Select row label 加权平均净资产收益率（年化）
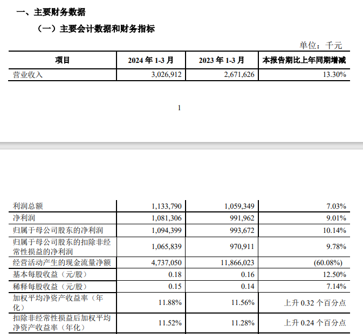This screenshot has height=334, width=363. point(58,303)
